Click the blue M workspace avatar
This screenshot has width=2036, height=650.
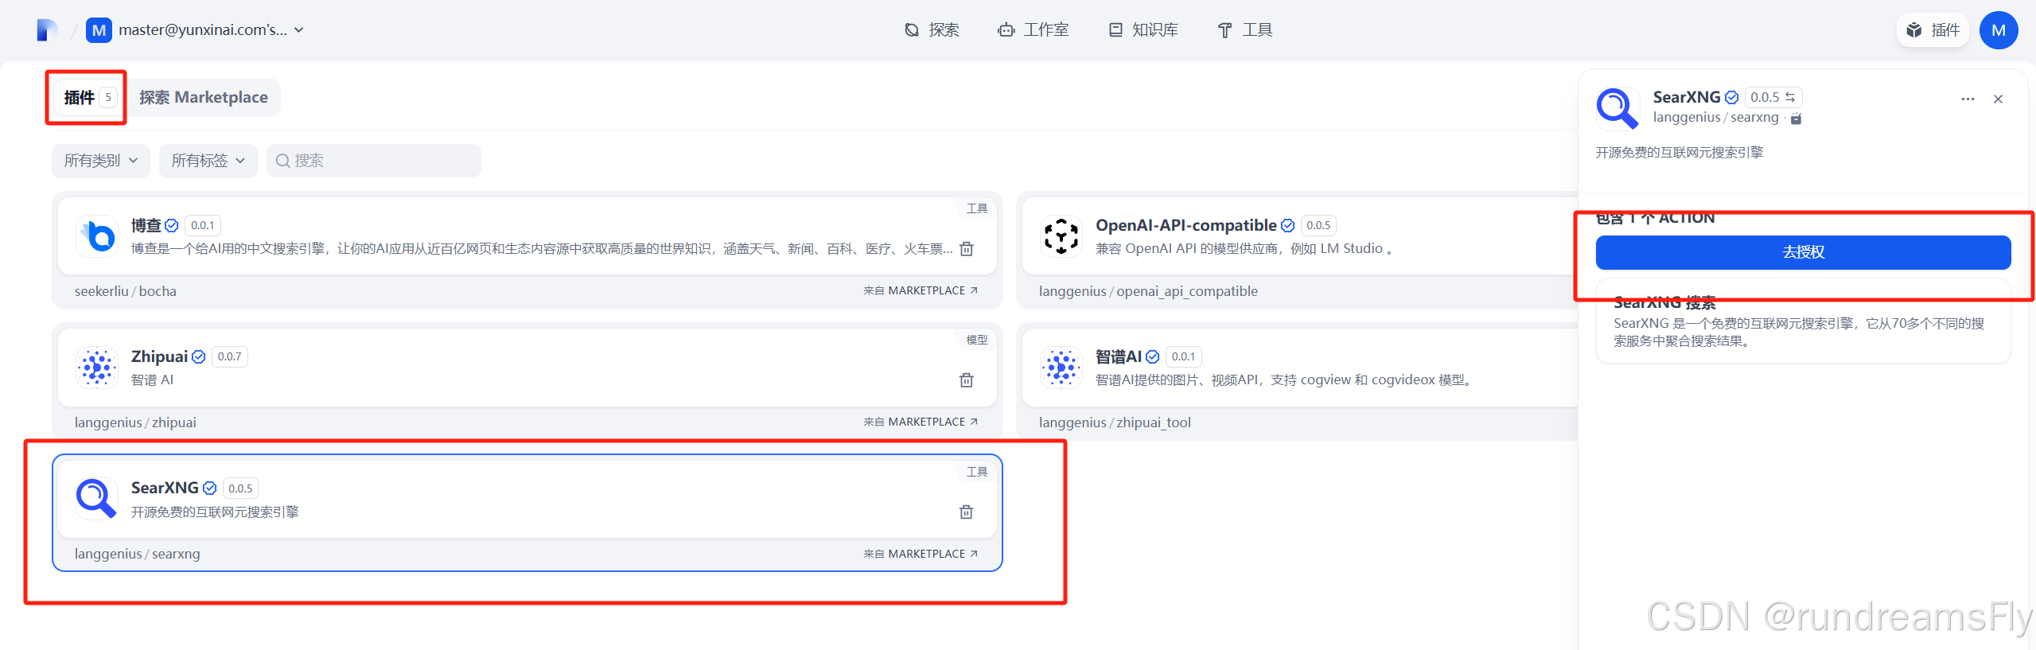coord(99,30)
